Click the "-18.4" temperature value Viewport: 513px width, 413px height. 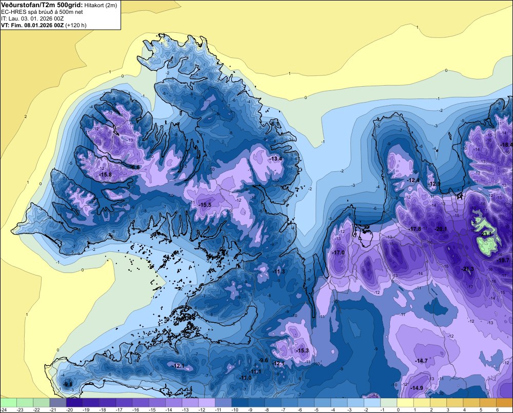507,145
